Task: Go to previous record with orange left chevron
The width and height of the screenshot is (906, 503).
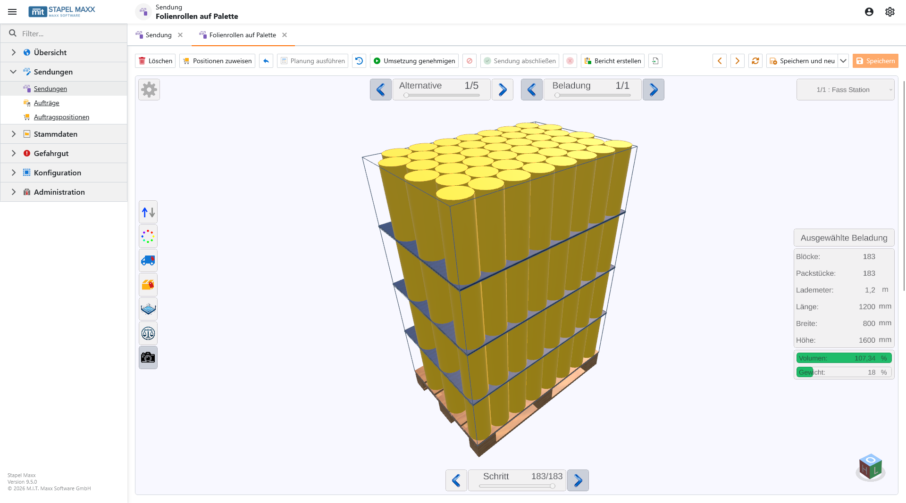Action: click(720, 61)
